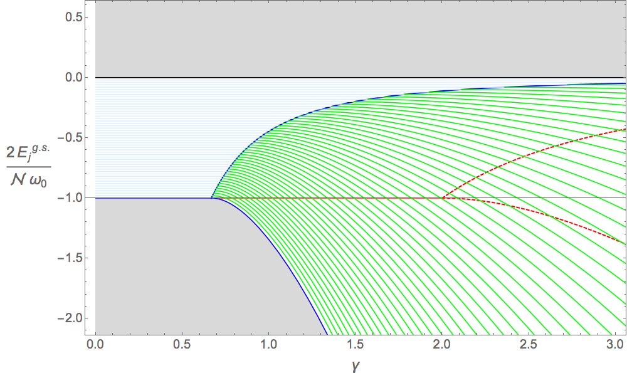Click the x-axis tick label 1.0
Screen dimensions: 627x373
pyautogui.click(x=269, y=344)
